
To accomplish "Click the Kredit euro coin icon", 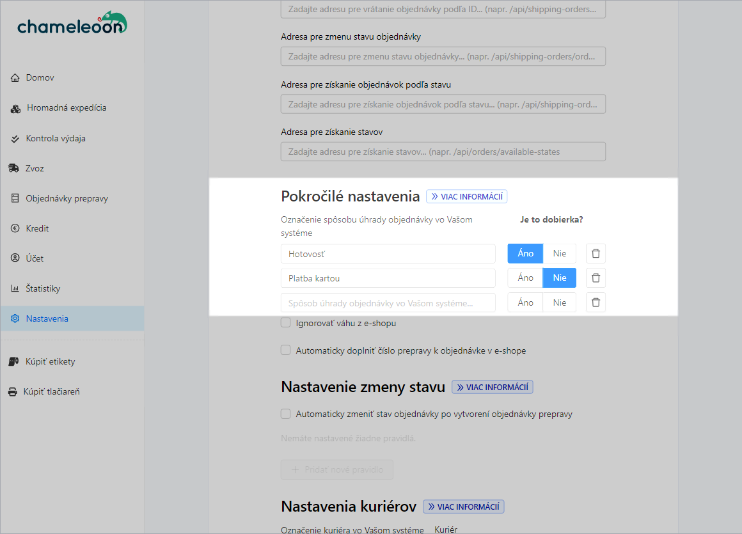I will (x=15, y=229).
